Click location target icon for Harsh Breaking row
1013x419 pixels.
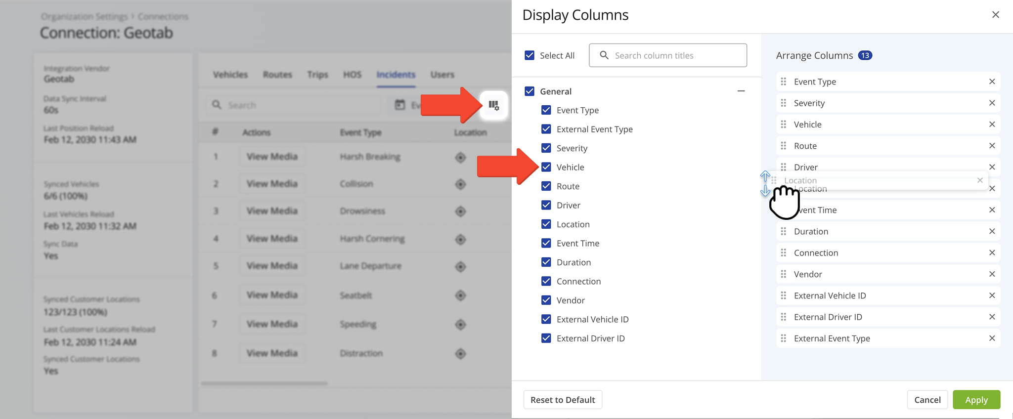pos(460,158)
